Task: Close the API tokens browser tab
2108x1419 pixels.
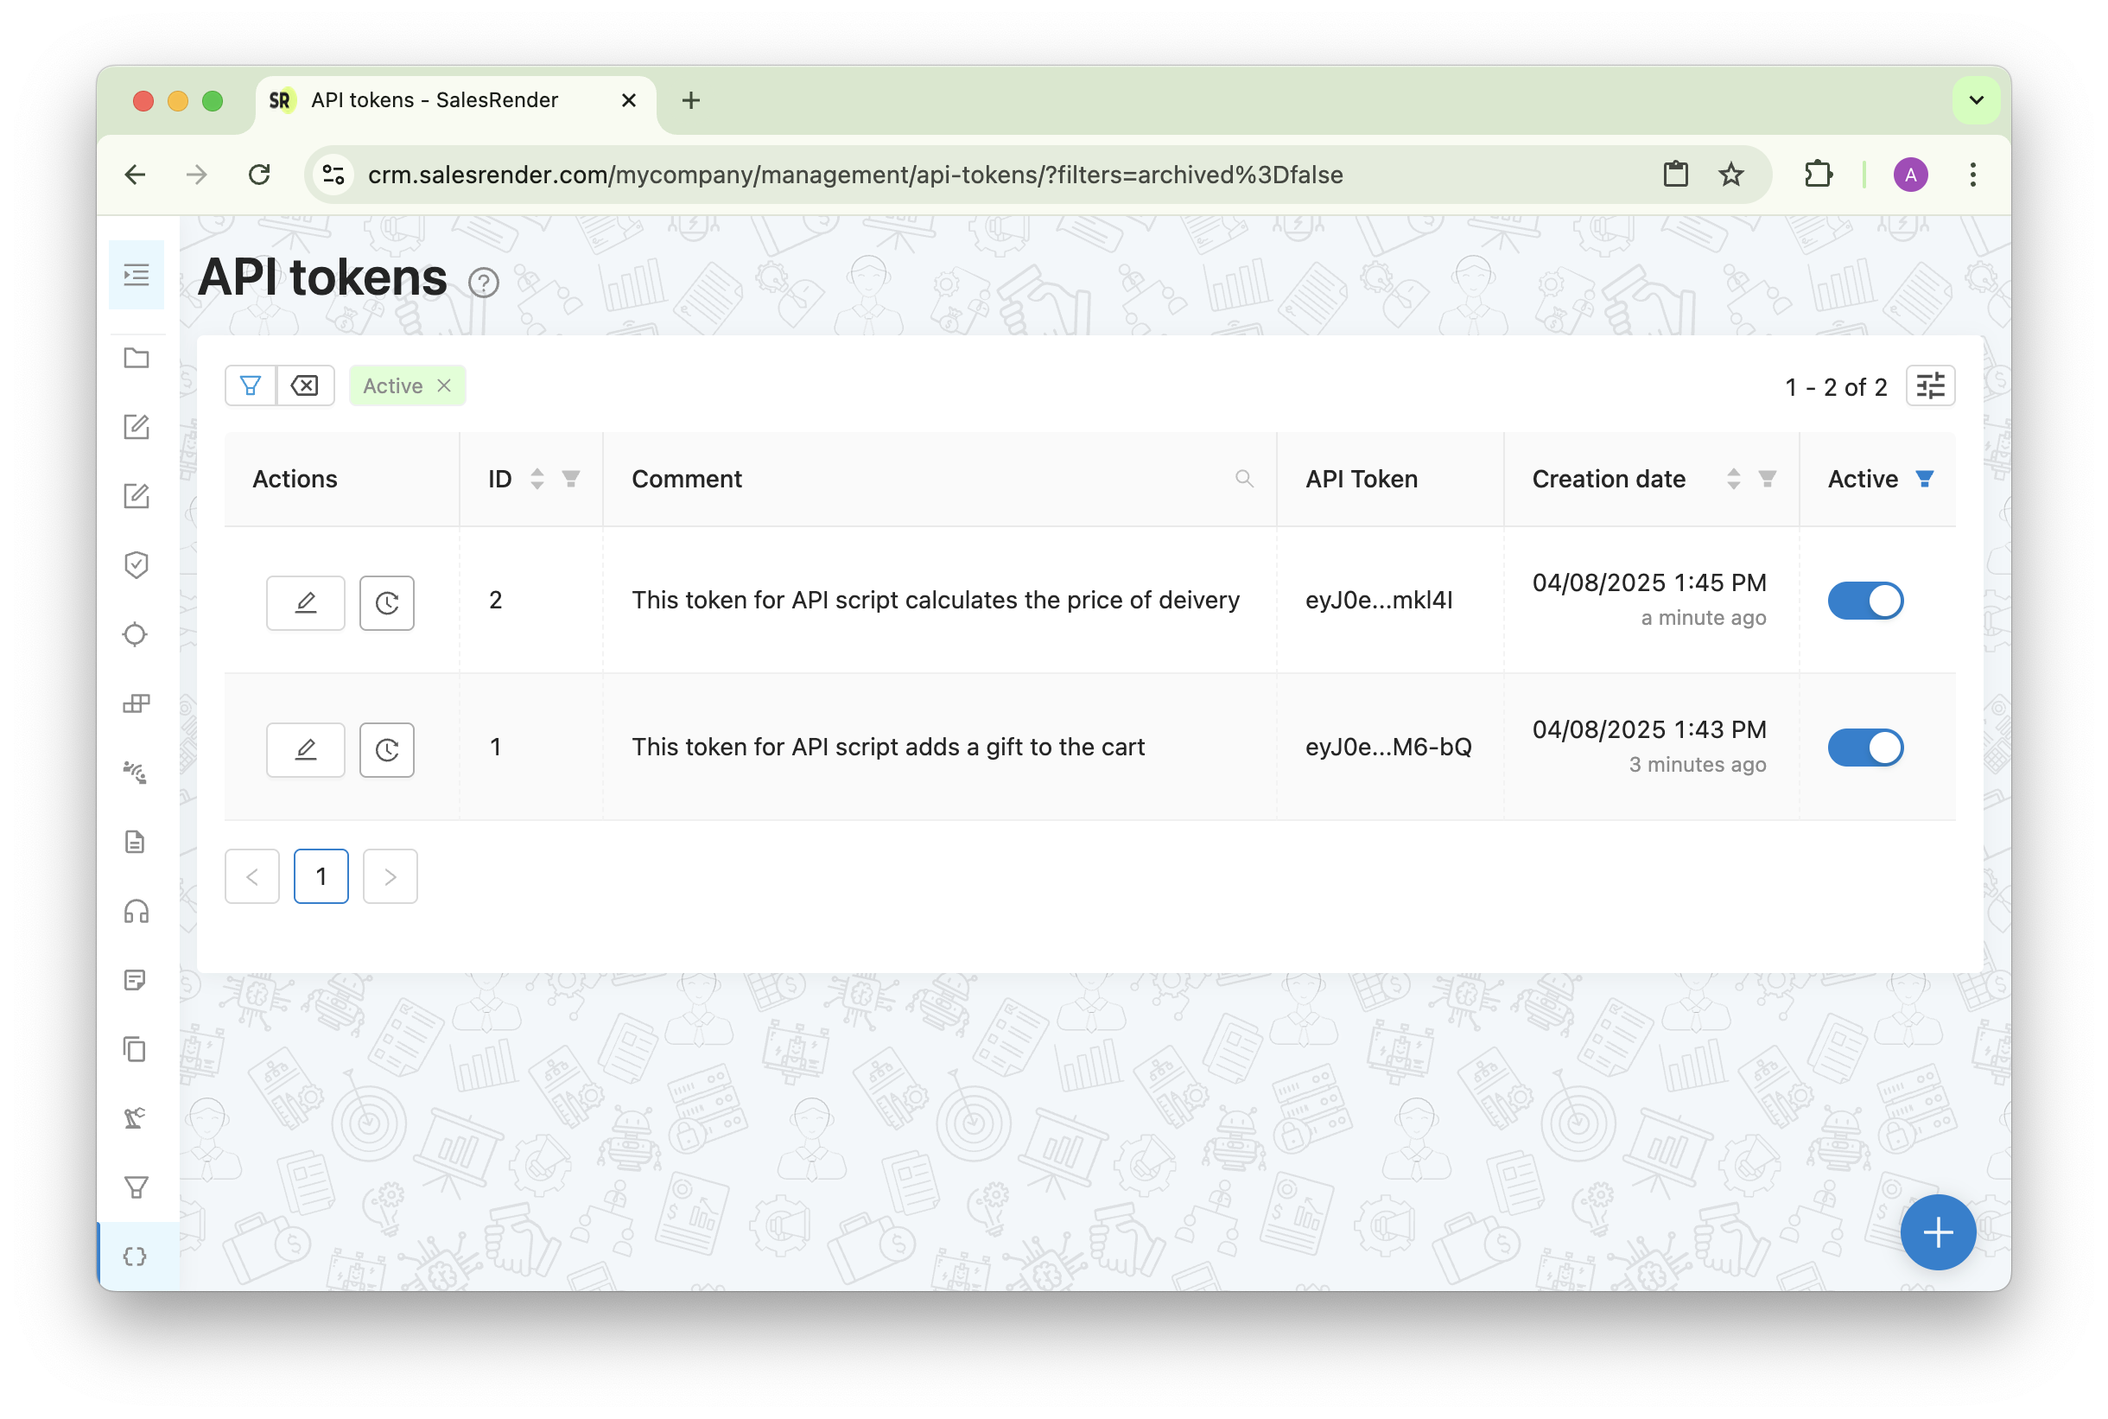Action: 629,100
